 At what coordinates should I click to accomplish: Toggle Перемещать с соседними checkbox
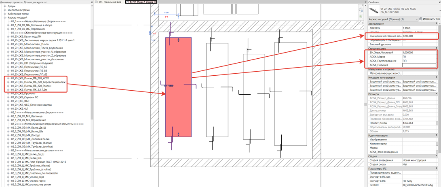tap(404, 40)
